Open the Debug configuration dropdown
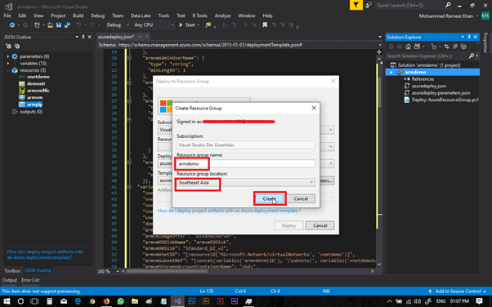 click(x=118, y=24)
